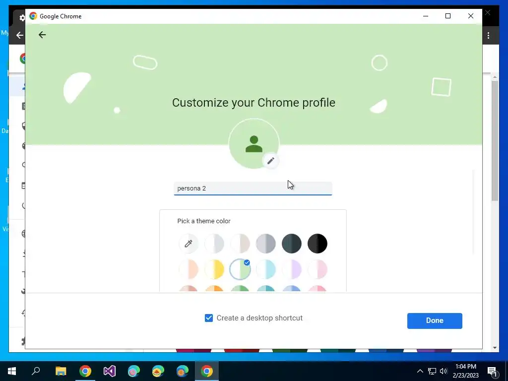Click the profile name field containing "persona 2"
Screen dimensions: 508x381
coord(253,189)
